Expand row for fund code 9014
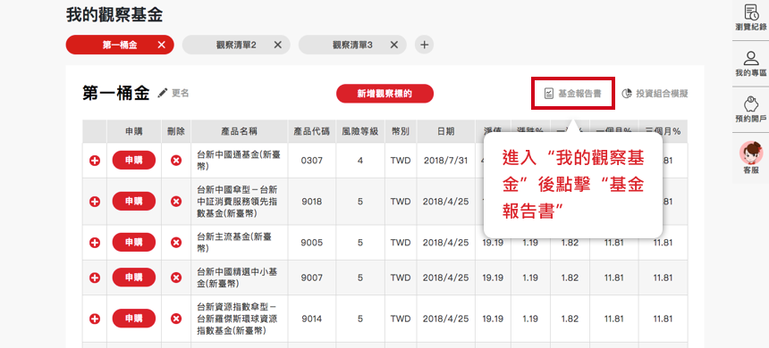 (x=95, y=319)
